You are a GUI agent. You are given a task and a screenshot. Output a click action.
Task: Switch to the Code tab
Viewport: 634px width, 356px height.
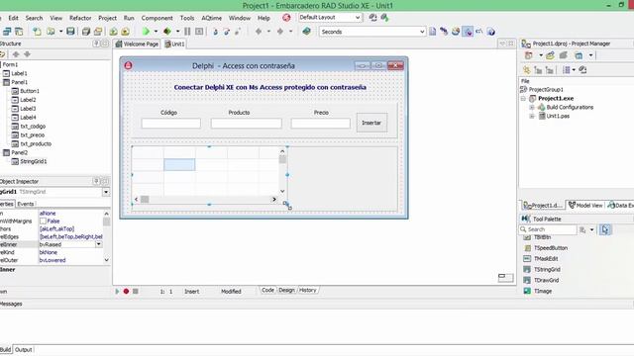click(x=267, y=290)
